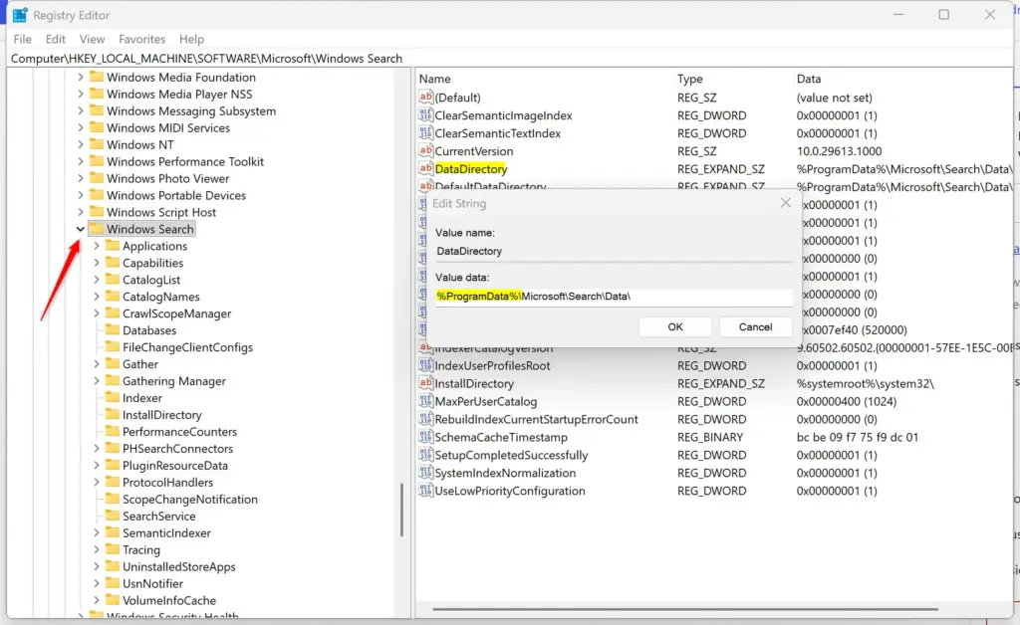This screenshot has height=625, width=1020.
Task: Click the Registry Editor app icon in title bar
Action: click(x=20, y=15)
